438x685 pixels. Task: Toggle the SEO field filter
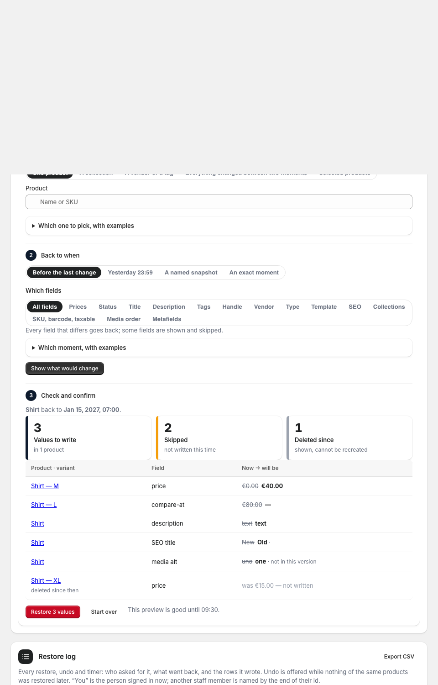(x=355, y=307)
